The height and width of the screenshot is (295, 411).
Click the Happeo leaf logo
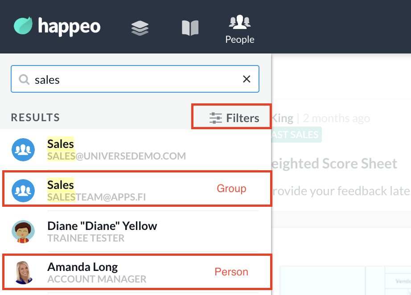tap(23, 26)
